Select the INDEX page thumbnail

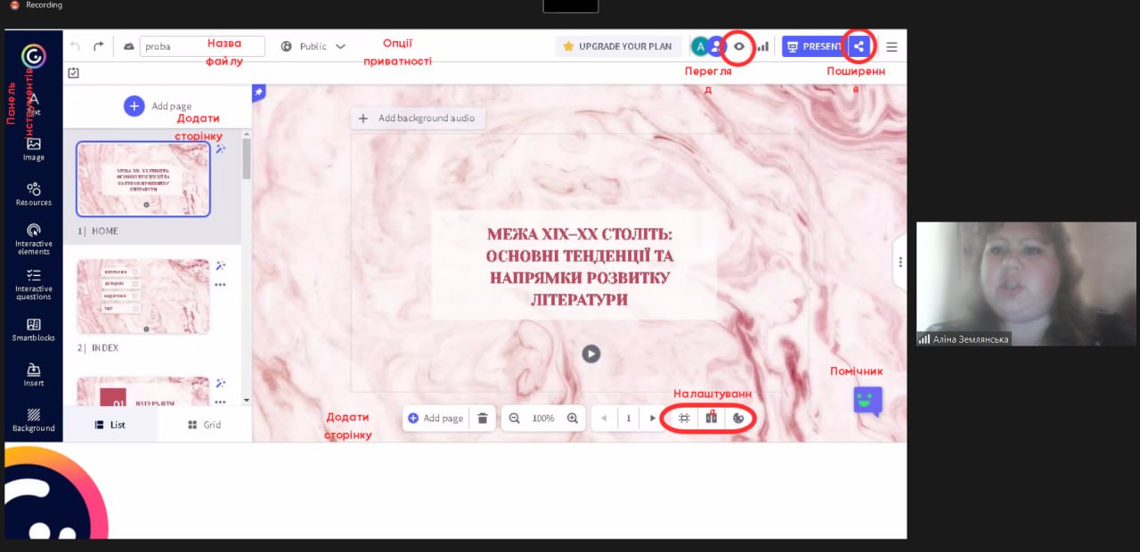[x=143, y=296]
